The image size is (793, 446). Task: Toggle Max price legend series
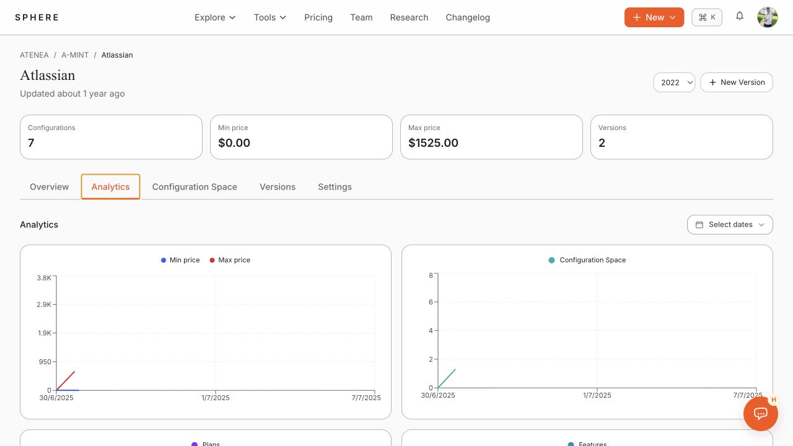tap(230, 260)
